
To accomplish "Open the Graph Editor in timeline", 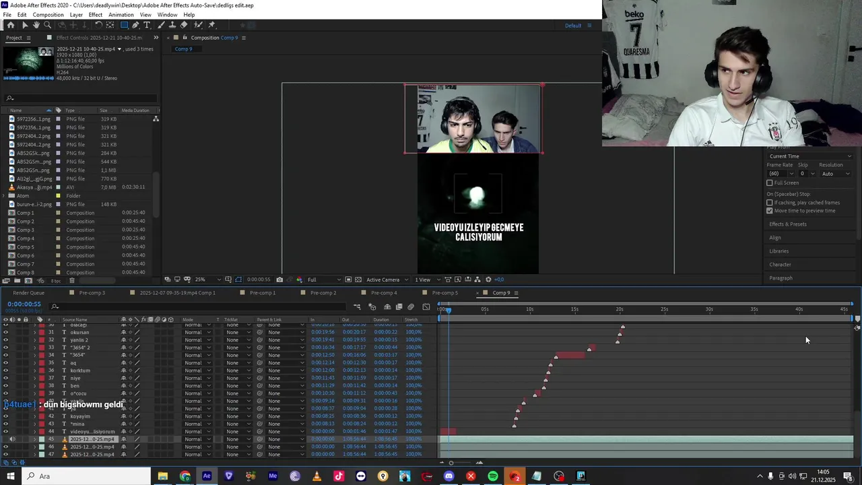I will pos(426,307).
